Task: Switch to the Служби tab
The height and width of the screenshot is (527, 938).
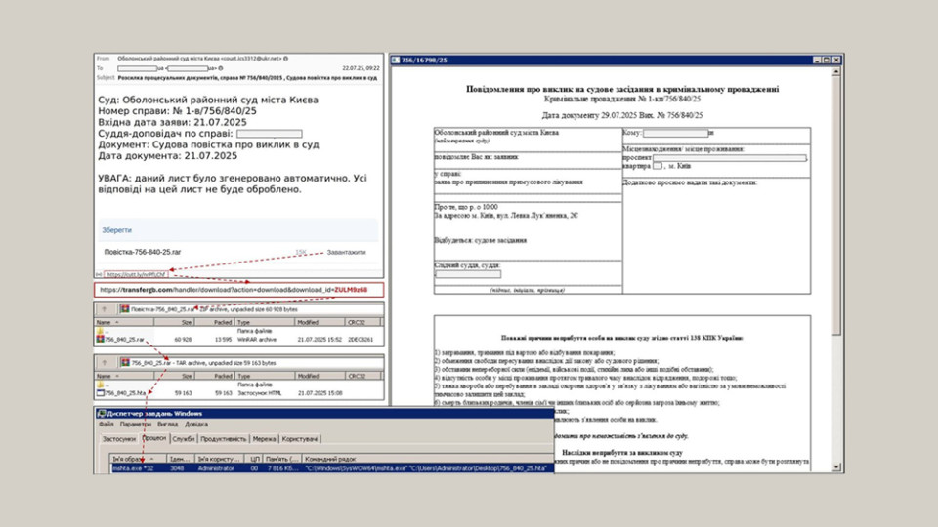Action: coord(184,438)
